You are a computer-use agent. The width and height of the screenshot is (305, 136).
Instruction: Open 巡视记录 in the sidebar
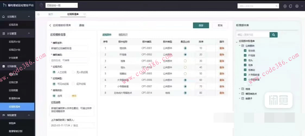13,82
